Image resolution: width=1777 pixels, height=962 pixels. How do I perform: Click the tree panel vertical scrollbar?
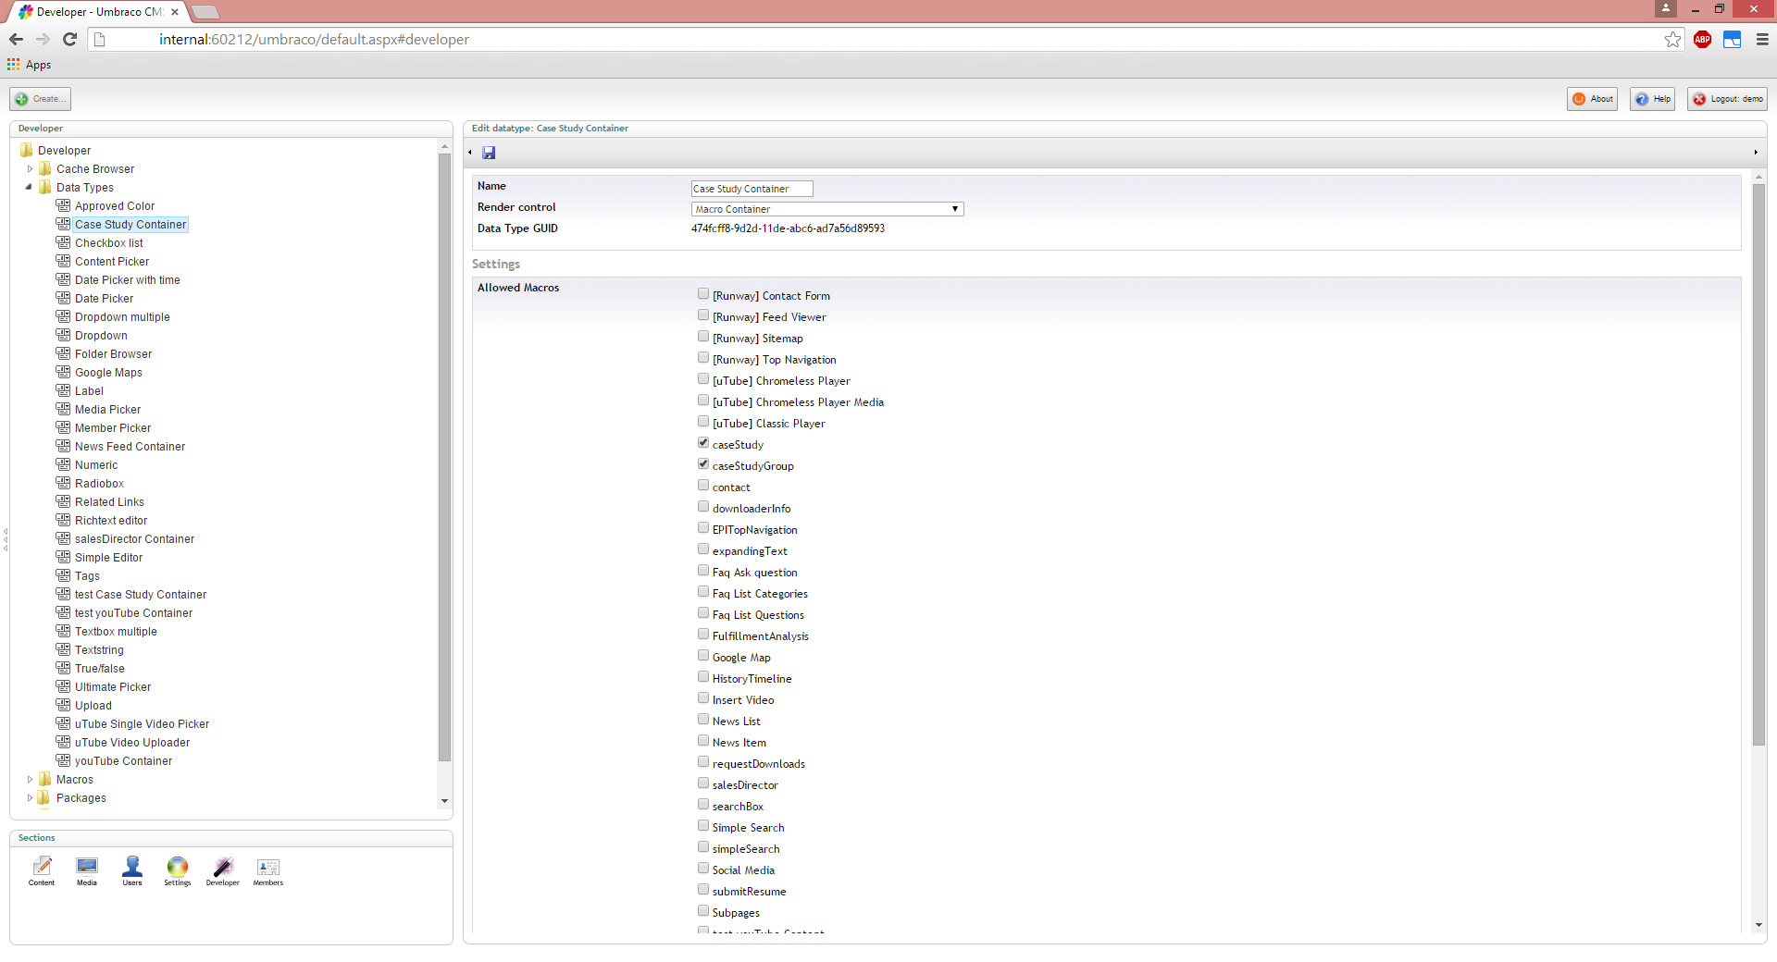pos(444,458)
